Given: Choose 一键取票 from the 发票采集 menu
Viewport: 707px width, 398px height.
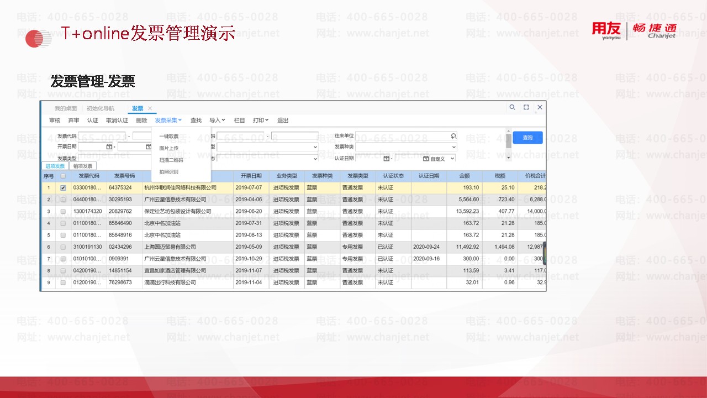Looking at the screenshot, I should pyautogui.click(x=169, y=136).
